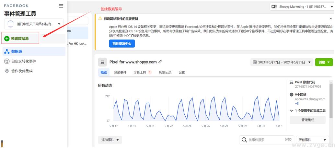This screenshot has width=335, height=148.
Task: Open the 所有事件 filter dropdown
Action: pos(312,140)
